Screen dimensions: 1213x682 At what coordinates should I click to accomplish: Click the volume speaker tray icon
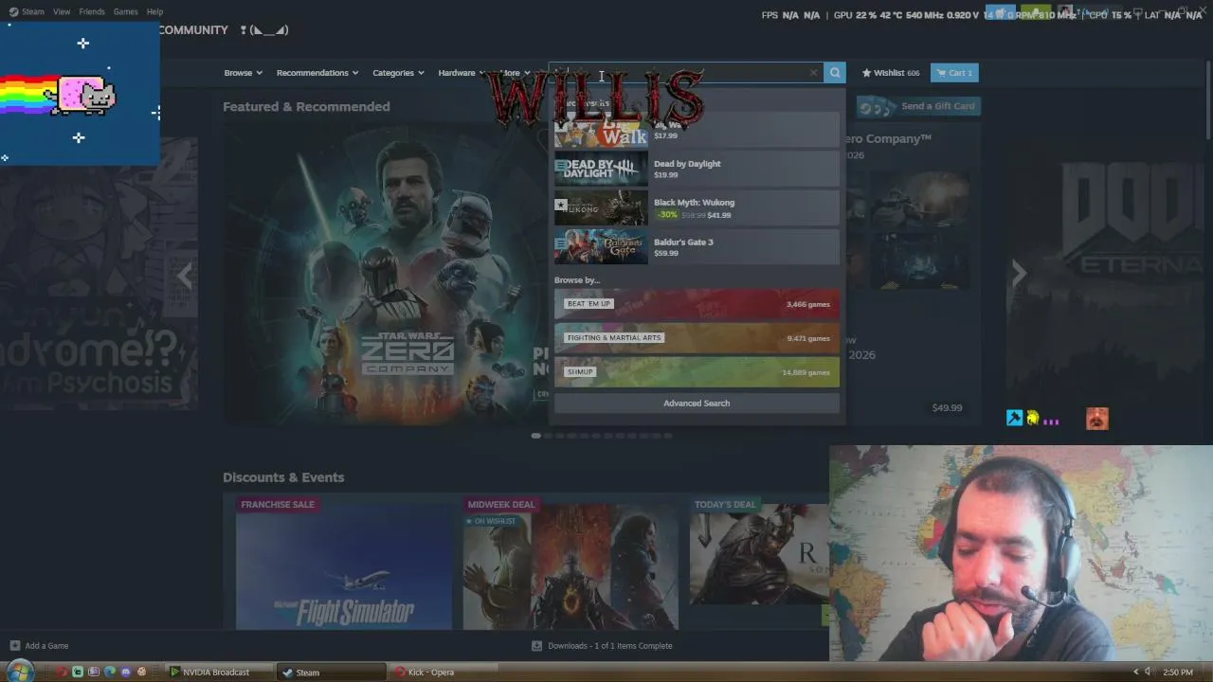coord(1148,673)
